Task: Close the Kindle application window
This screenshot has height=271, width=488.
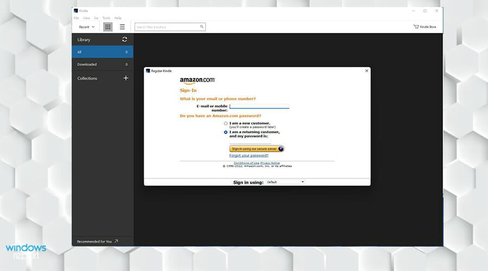Action: click(436, 11)
